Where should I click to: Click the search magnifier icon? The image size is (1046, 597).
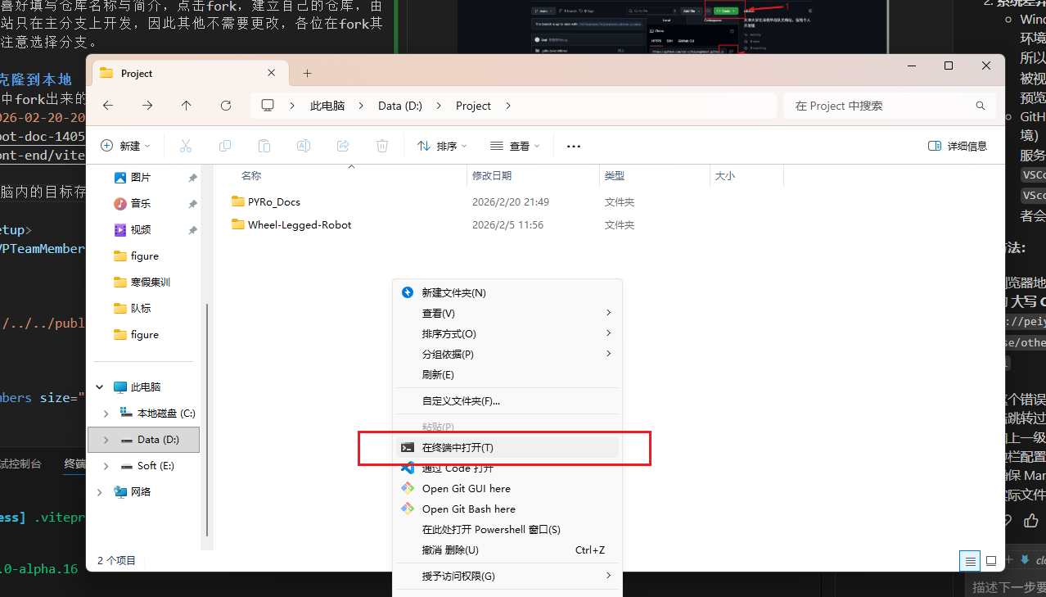(x=981, y=106)
